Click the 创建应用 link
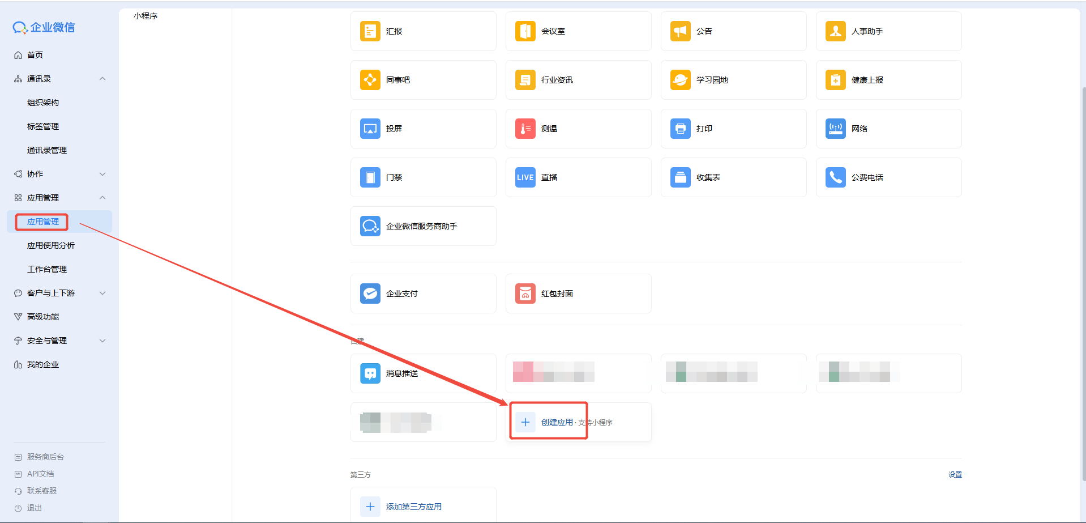 click(557, 422)
